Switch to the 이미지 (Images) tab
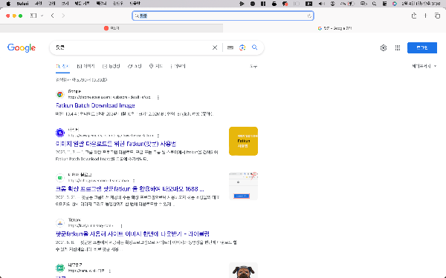The height and width of the screenshot is (278, 446). [x=86, y=67]
